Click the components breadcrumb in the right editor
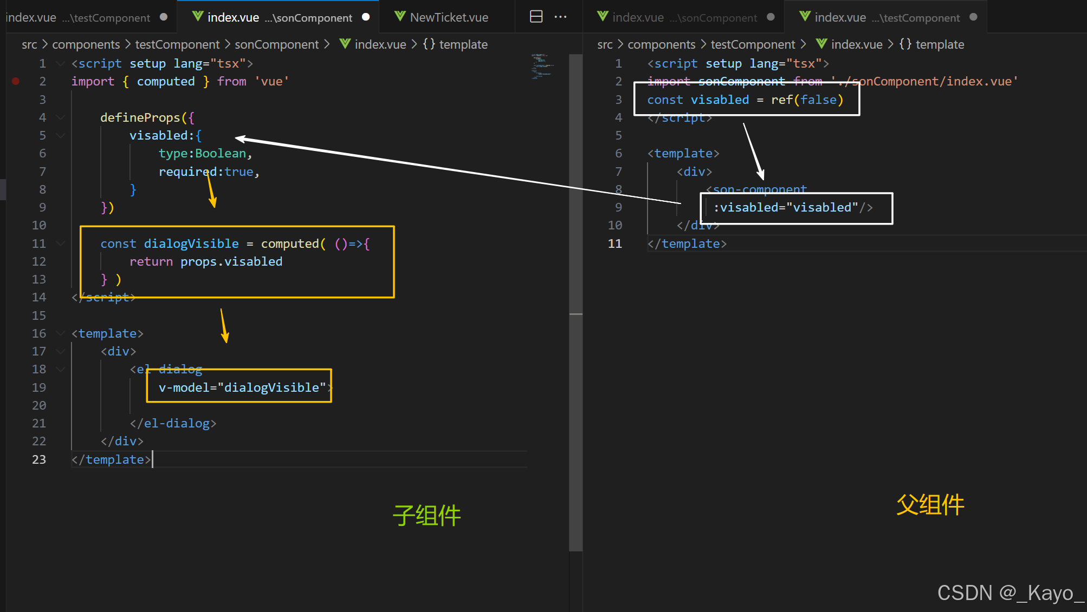 point(661,44)
